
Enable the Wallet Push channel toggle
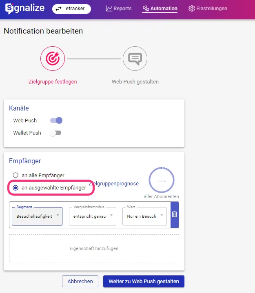coord(55,133)
